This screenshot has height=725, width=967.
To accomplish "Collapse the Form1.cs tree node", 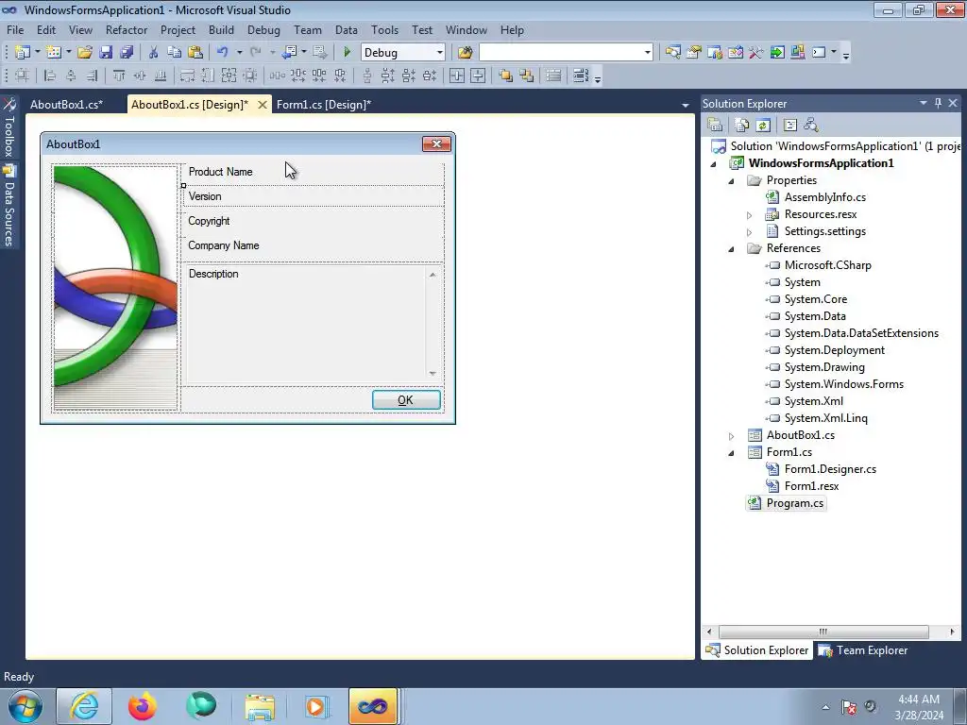I will (732, 452).
